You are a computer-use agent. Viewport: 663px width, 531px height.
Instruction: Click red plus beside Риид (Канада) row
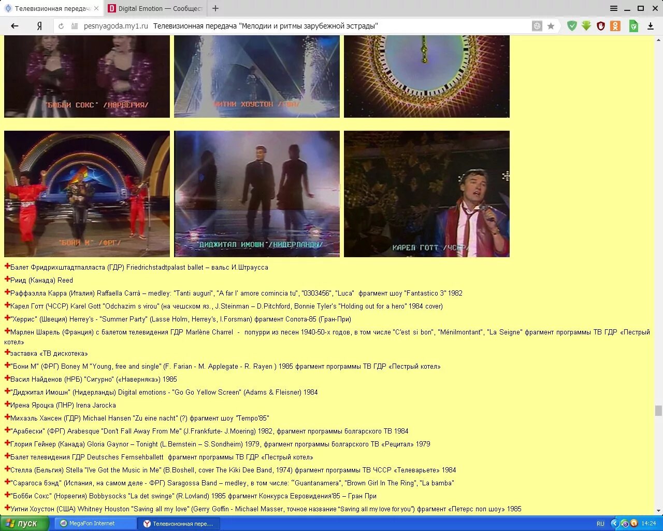[7, 280]
